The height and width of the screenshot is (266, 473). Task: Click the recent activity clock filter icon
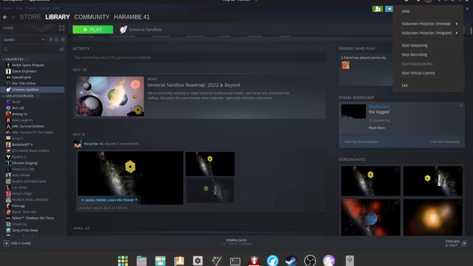[x=57, y=40]
